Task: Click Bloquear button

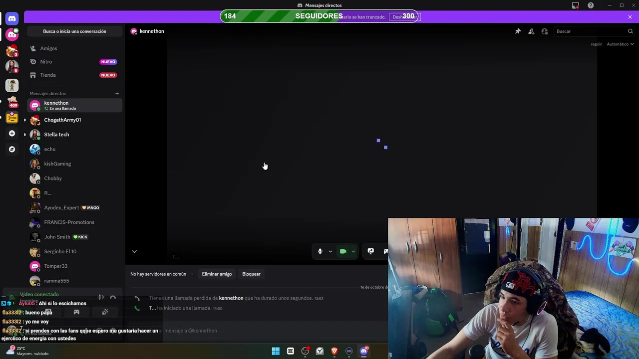Action: (x=251, y=274)
